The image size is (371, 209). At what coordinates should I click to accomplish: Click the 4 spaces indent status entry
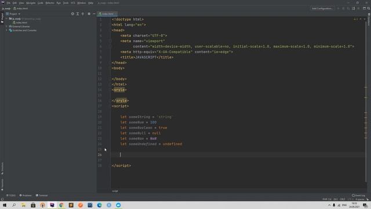359,199
